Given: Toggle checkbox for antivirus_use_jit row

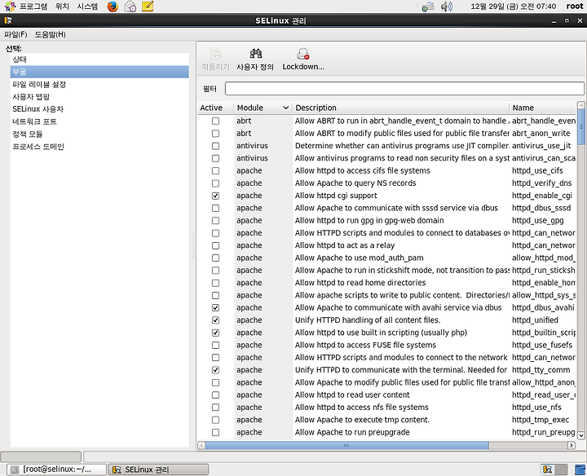Looking at the screenshot, I should pos(215,146).
